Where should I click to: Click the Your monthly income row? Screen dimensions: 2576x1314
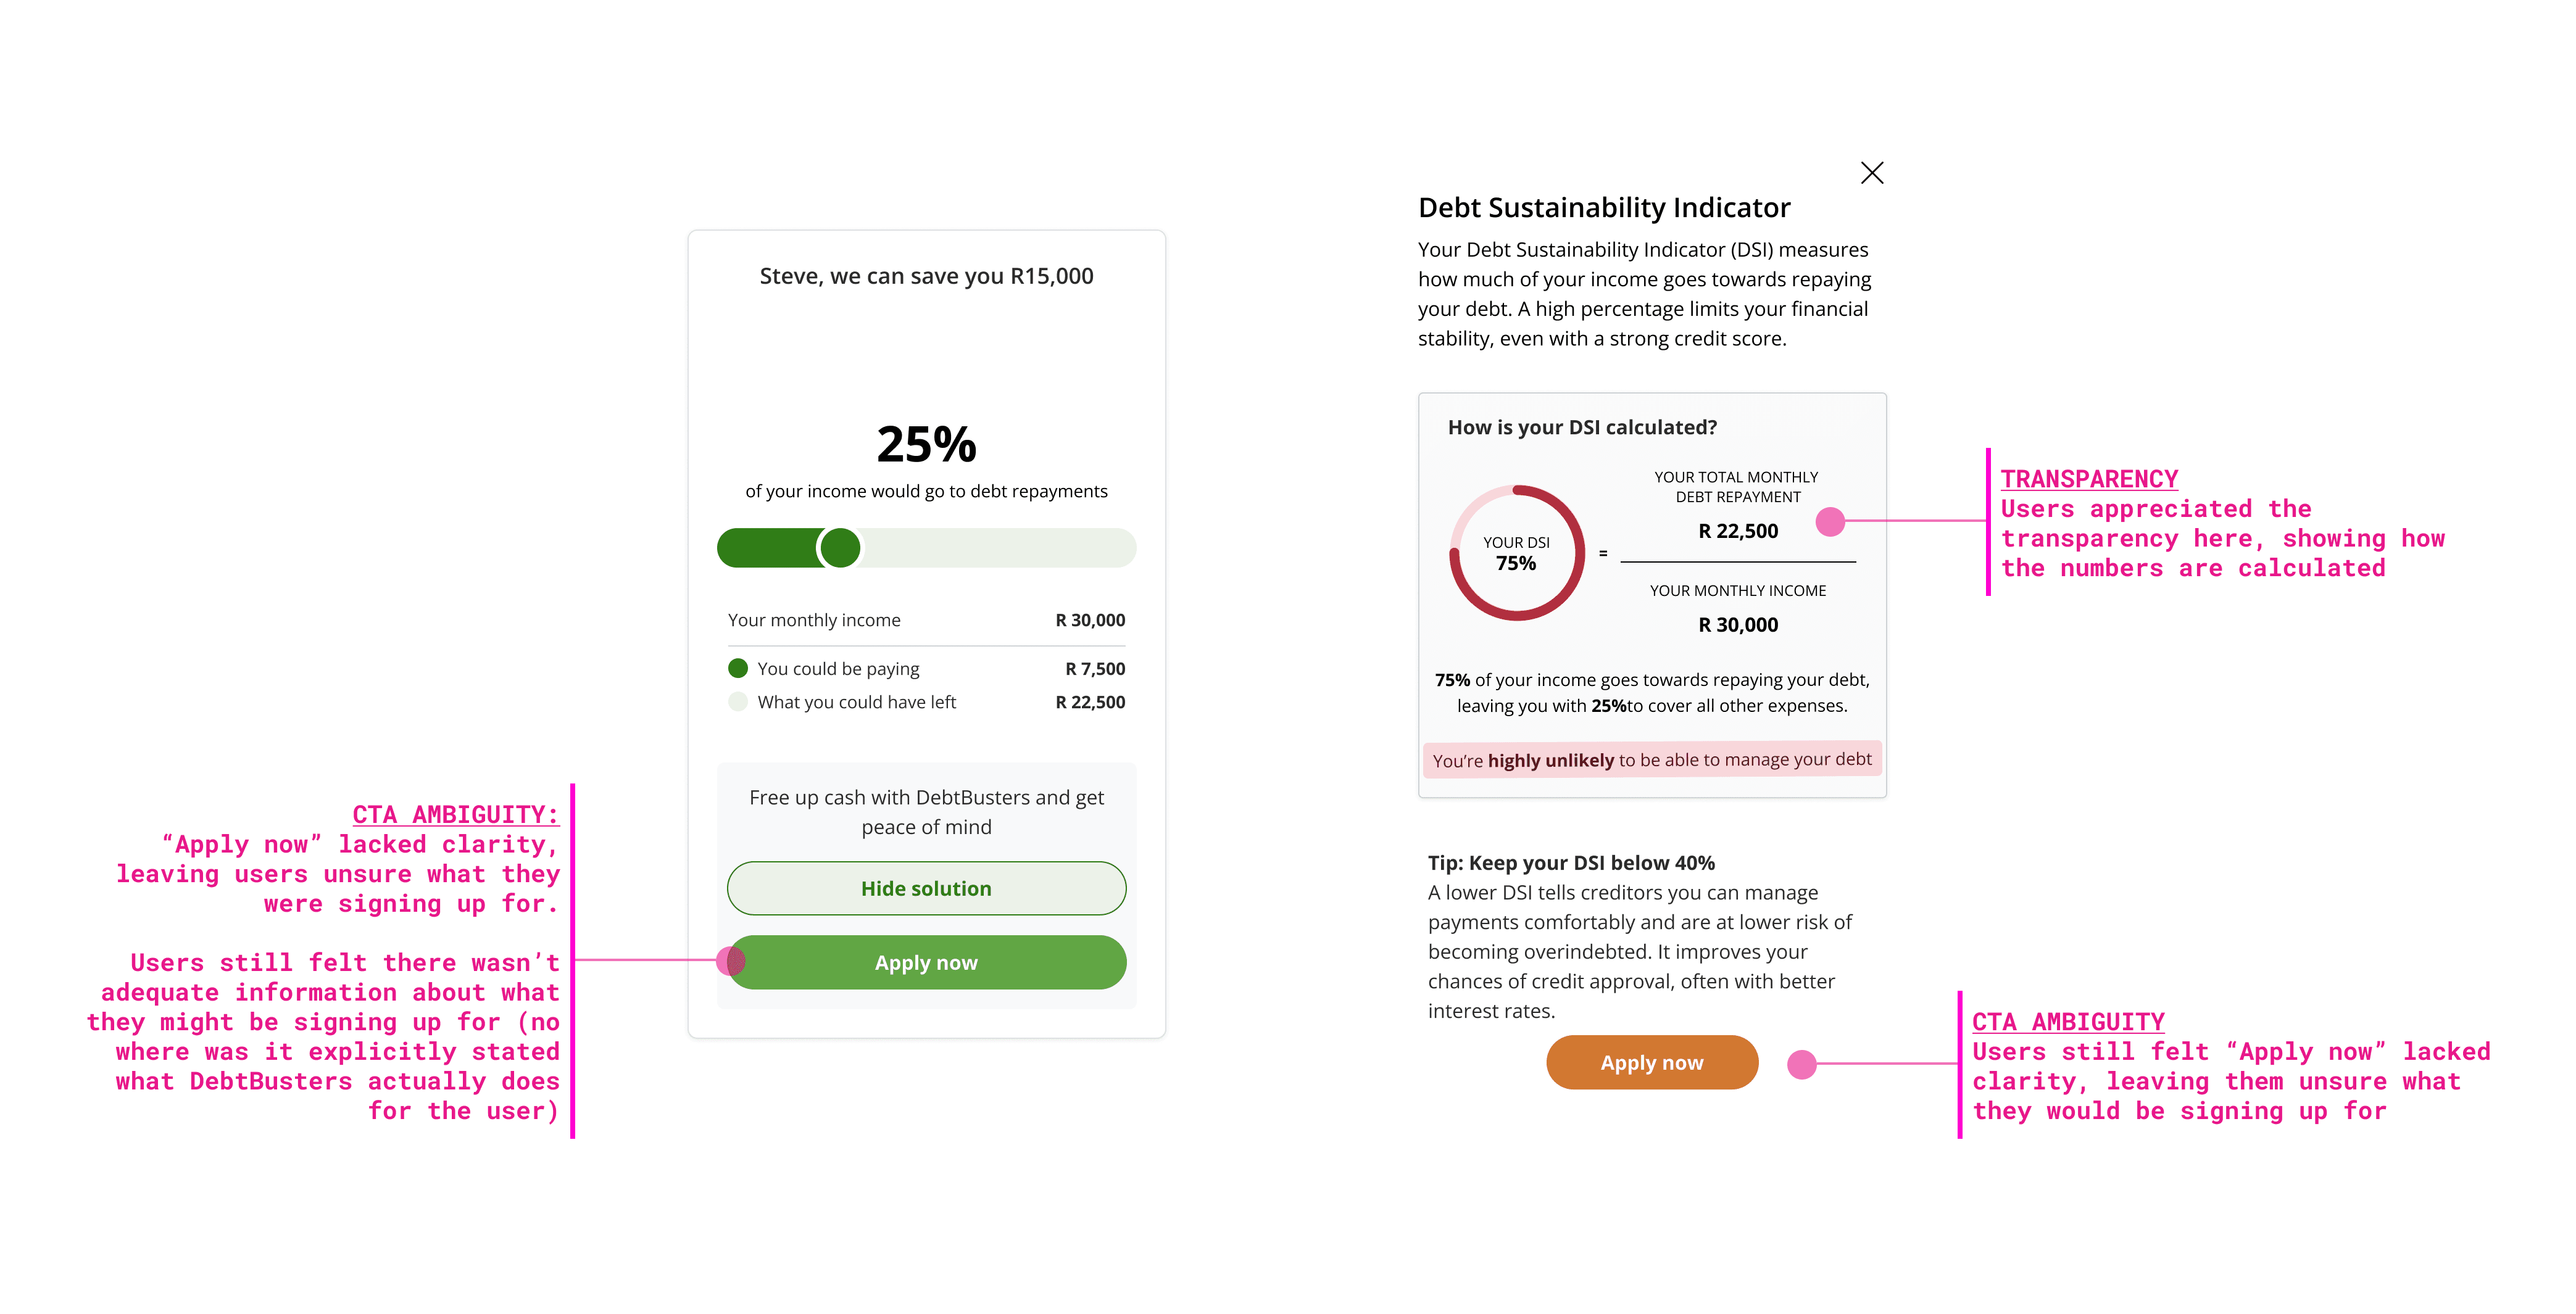926,619
